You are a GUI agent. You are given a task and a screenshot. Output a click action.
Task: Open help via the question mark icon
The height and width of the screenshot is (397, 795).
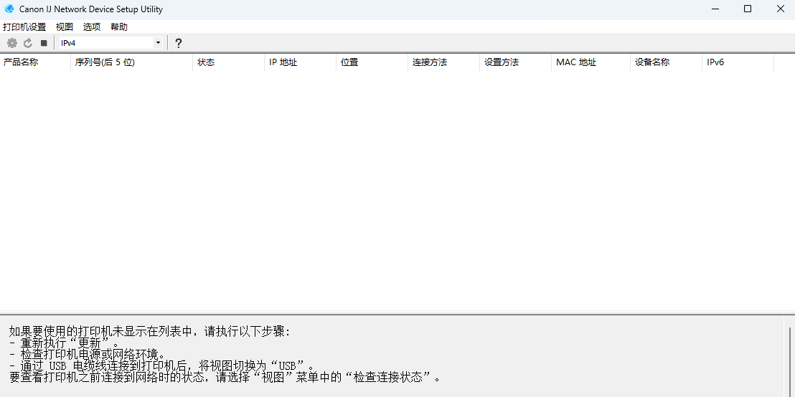click(179, 43)
